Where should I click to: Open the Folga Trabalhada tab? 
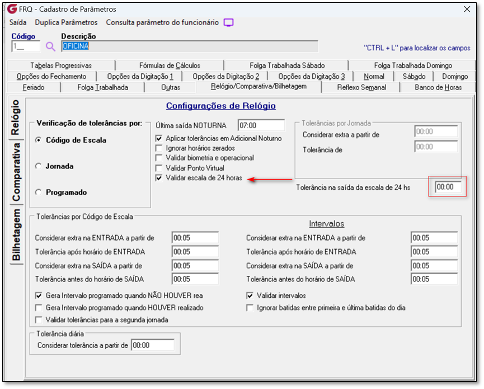pyautogui.click(x=102, y=87)
